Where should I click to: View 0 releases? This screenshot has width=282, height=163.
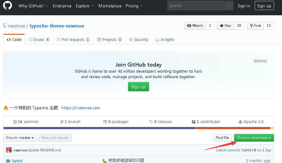pos(161,122)
